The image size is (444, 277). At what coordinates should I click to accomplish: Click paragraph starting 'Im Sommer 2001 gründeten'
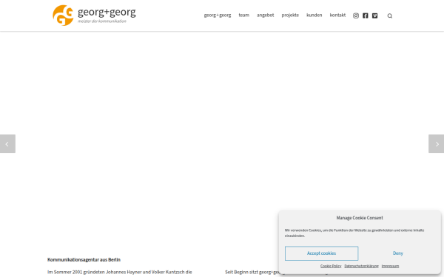(x=119, y=272)
